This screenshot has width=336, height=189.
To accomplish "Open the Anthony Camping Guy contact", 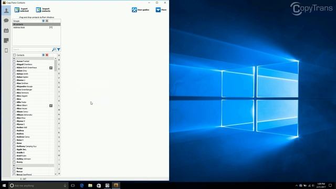I will coord(27,146).
